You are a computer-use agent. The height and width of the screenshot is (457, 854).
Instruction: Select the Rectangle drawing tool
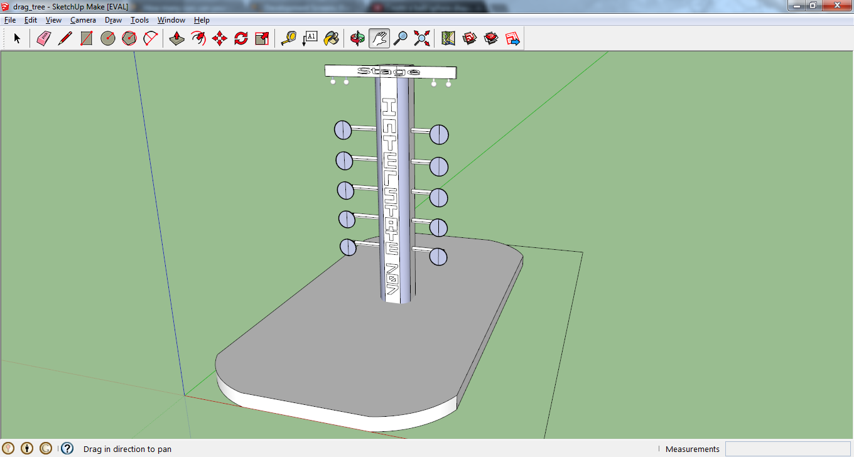pyautogui.click(x=87, y=38)
